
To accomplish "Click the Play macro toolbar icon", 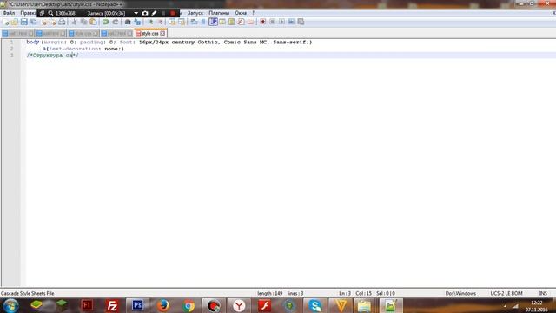I will pos(281,22).
